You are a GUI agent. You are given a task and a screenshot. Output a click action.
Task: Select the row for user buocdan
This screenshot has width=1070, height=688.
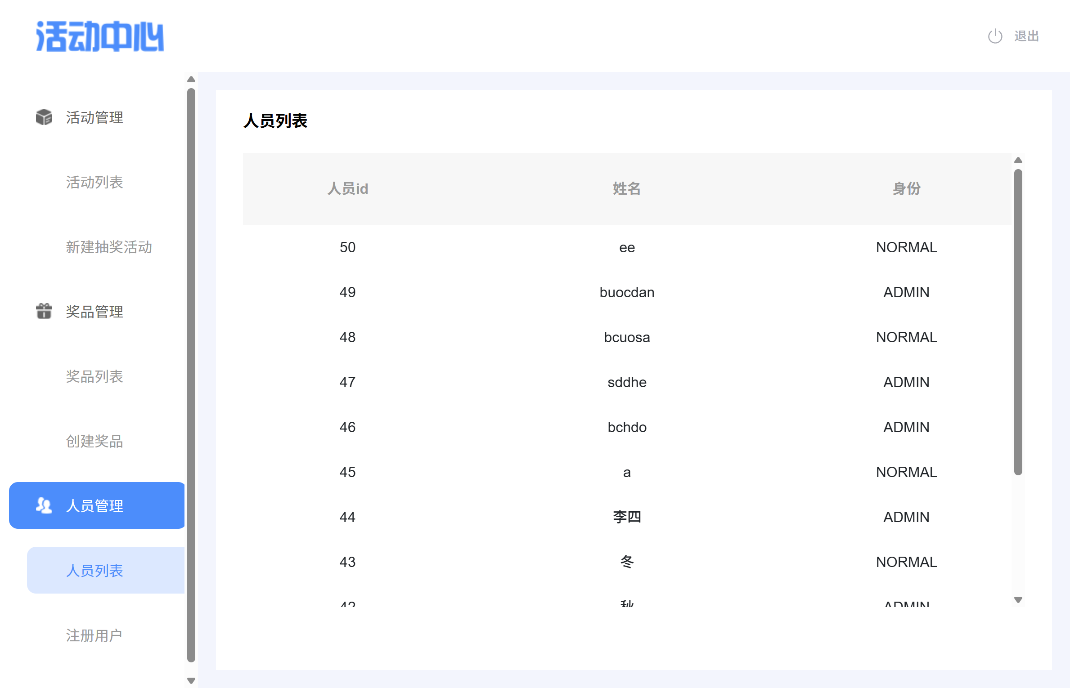pos(627,292)
